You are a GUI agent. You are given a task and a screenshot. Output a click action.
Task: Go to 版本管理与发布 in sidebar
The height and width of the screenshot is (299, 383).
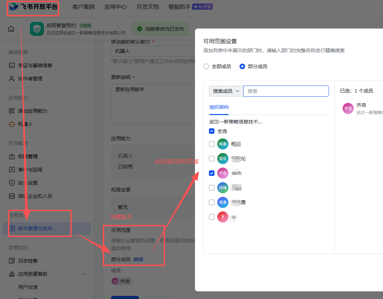click(x=47, y=228)
